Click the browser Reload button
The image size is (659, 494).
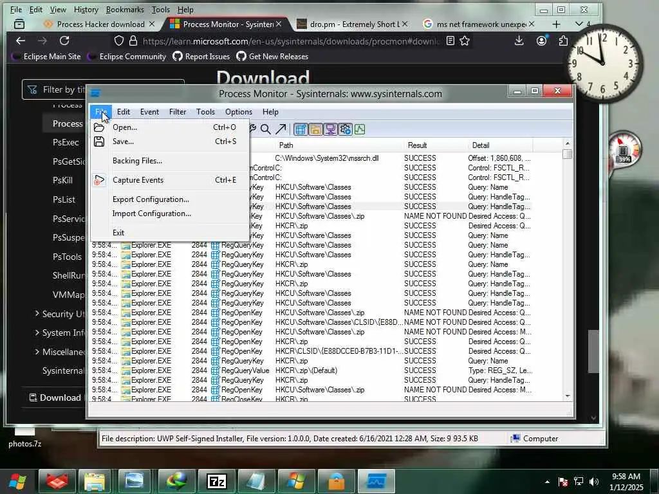click(64, 41)
